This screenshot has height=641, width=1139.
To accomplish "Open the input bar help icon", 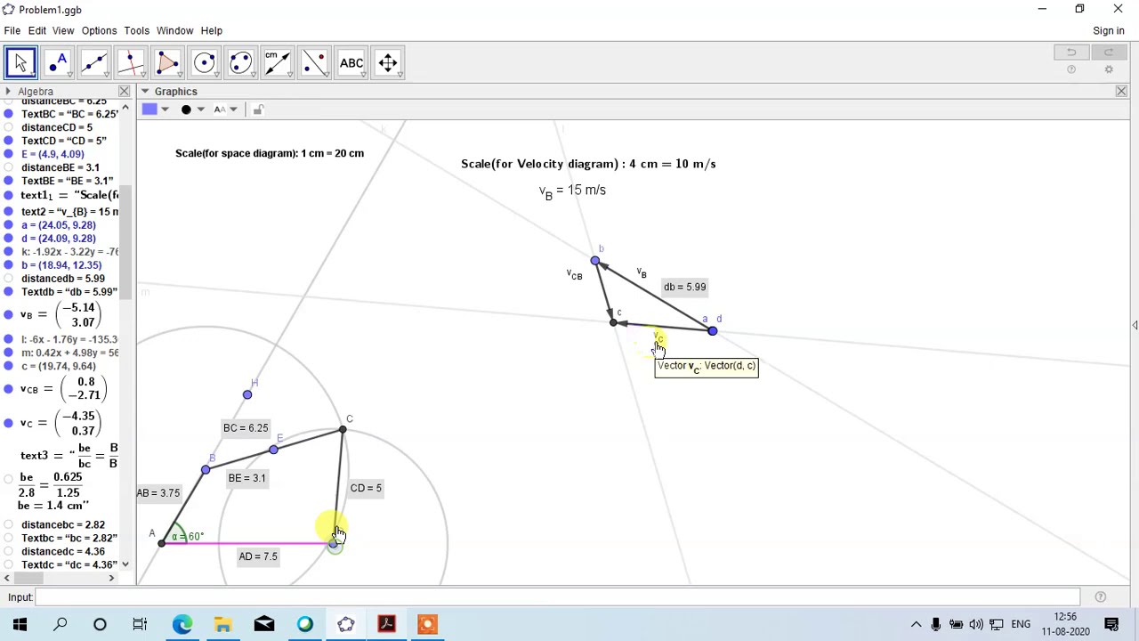I will pyautogui.click(x=1101, y=597).
